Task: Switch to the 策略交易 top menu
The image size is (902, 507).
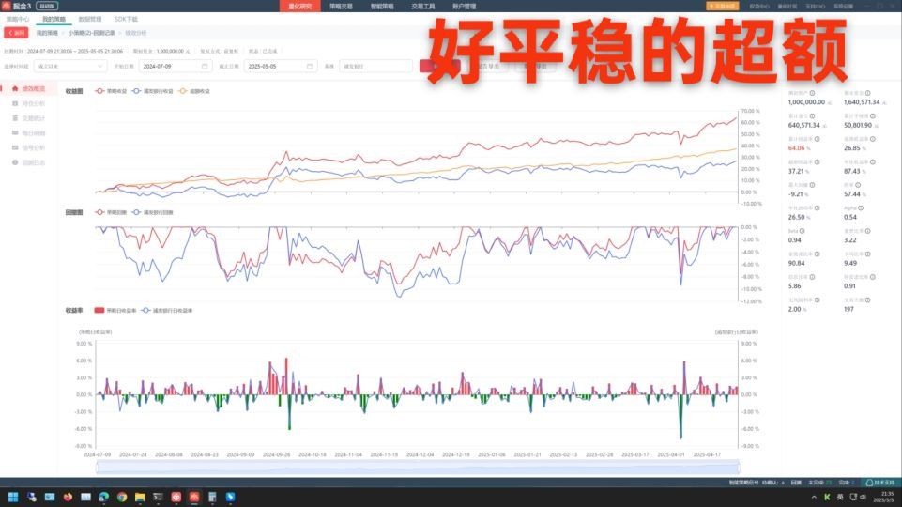Action: click(x=341, y=6)
